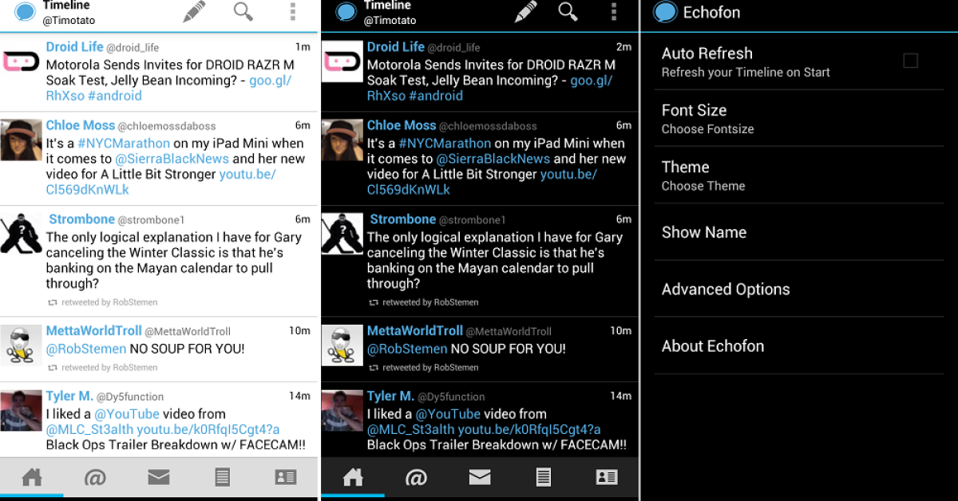
Task: Open @YouTube mention in light theme tweet
Action: (127, 414)
